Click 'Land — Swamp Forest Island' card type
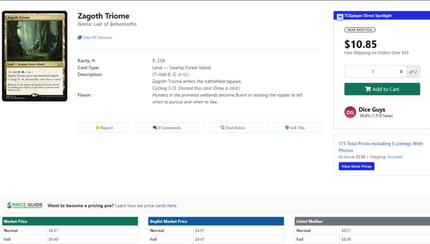 point(181,67)
